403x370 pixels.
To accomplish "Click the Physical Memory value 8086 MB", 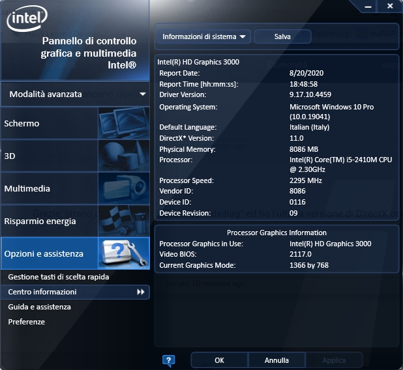I will (304, 149).
